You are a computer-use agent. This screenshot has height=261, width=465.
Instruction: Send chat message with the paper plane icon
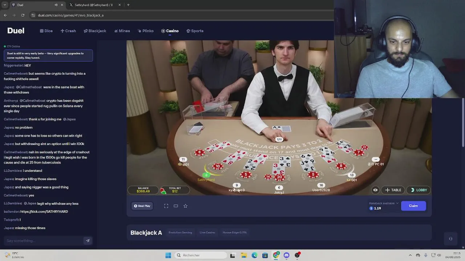tap(88, 241)
